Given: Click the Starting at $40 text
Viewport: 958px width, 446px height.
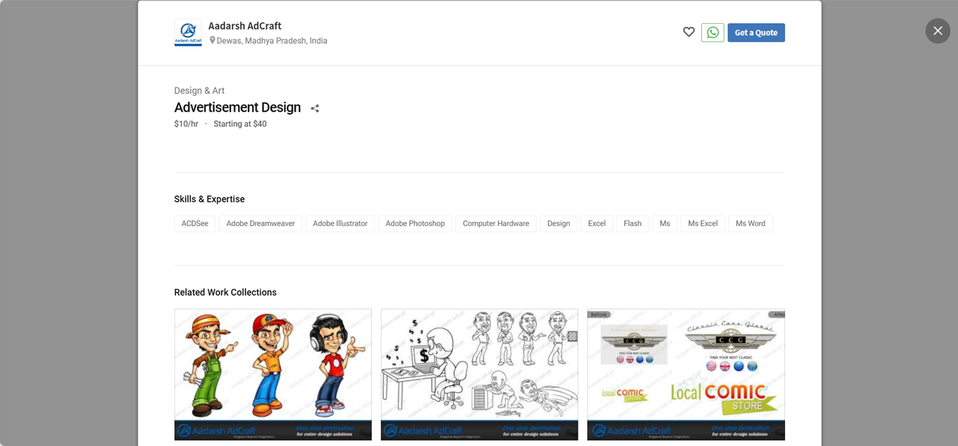Looking at the screenshot, I should coord(240,124).
